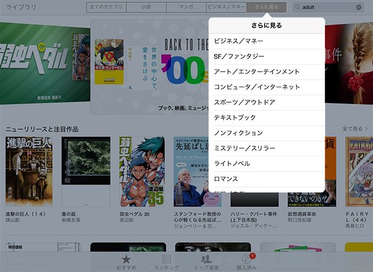Image resolution: width=373 pixels, height=272 pixels.
Task: Open the 購入済み tab with red badge
Action: [246, 262]
